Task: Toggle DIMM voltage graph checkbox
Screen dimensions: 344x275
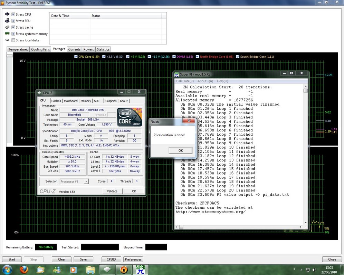Action: pyautogui.click(x=174, y=57)
